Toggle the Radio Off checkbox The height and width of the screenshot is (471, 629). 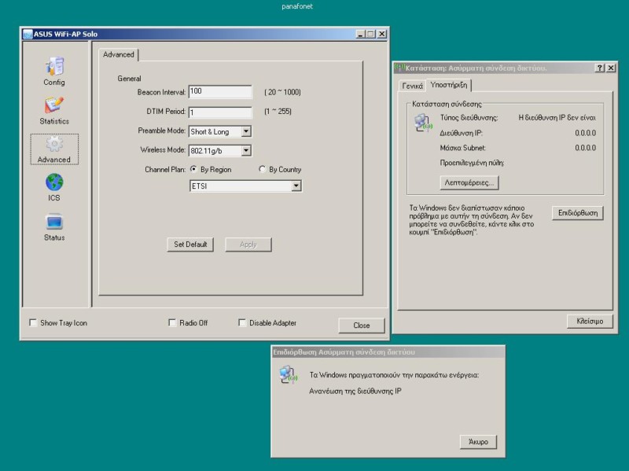click(x=172, y=322)
